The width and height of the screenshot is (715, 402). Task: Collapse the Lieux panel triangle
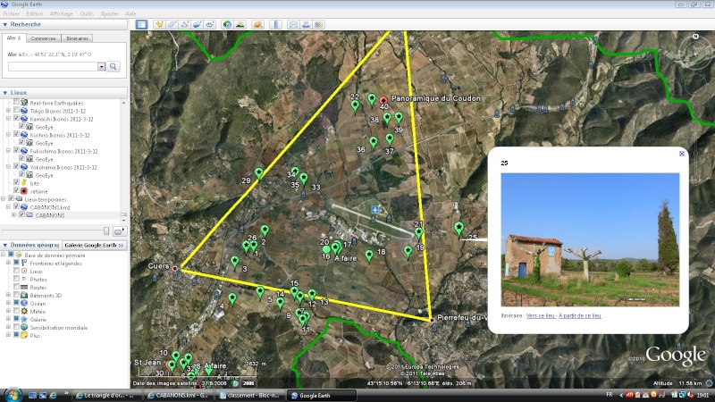[x=5, y=93]
